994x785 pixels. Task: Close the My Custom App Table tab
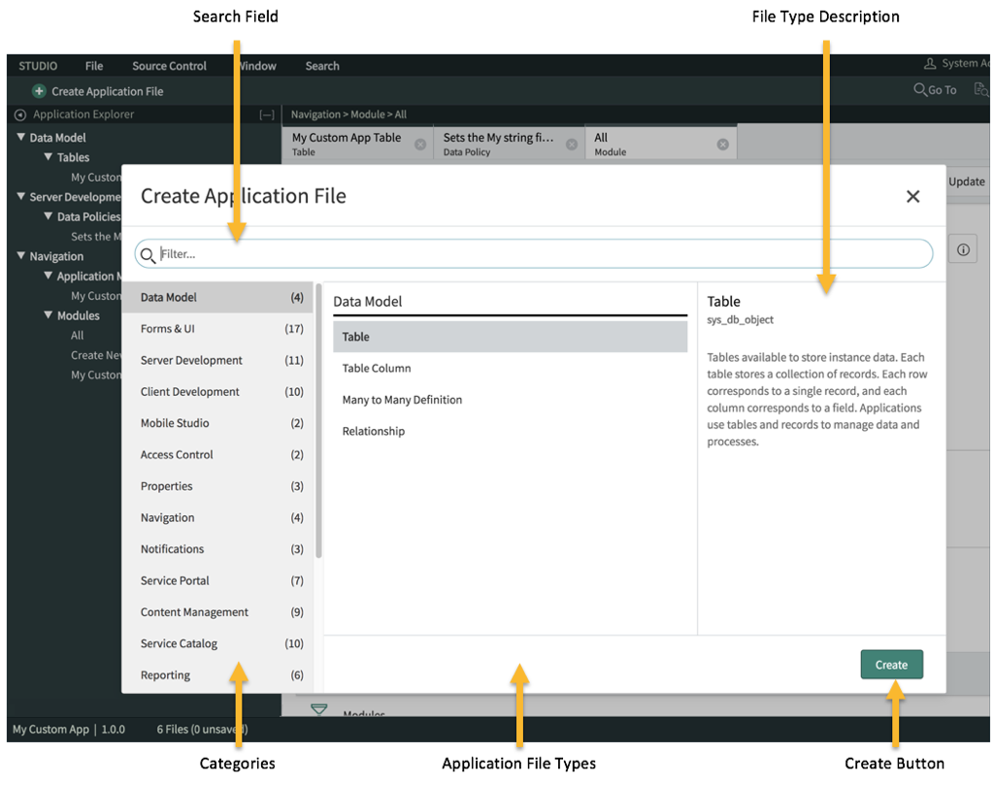pyautogui.click(x=420, y=143)
